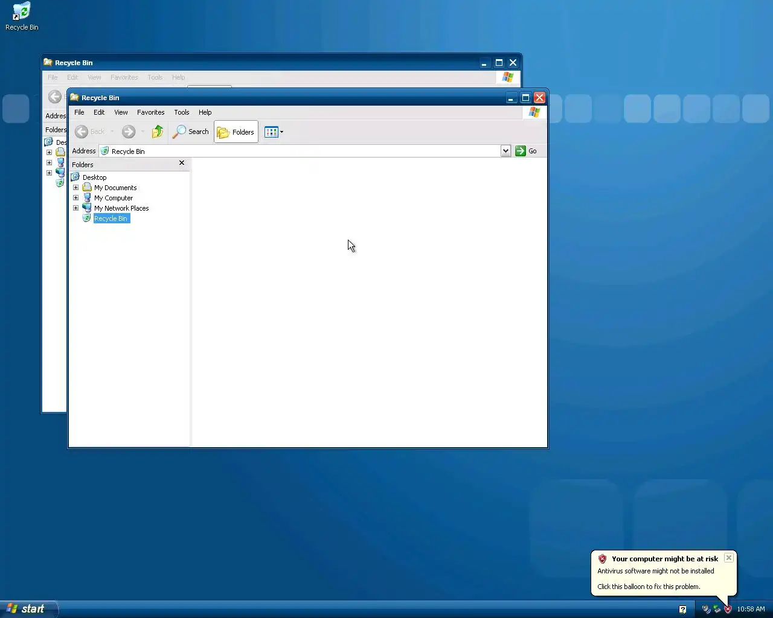The height and width of the screenshot is (618, 773).
Task: Click the My Network Places icon in tree
Action: (x=87, y=208)
